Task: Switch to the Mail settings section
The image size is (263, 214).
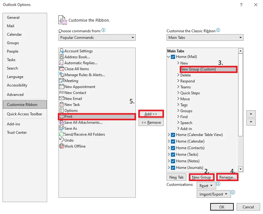Action: (10, 26)
